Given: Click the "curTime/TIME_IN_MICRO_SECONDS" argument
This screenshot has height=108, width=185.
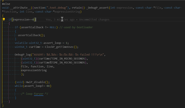Looking at the screenshot, I should [x=62, y=58].
